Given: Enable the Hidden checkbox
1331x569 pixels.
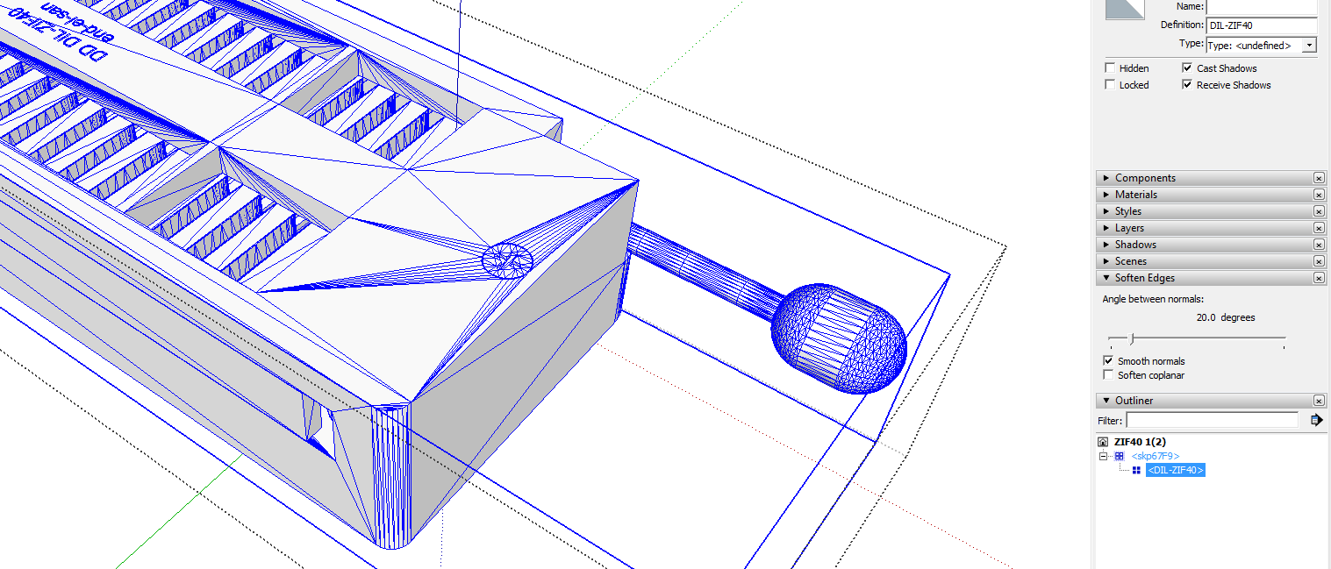Looking at the screenshot, I should 1111,68.
